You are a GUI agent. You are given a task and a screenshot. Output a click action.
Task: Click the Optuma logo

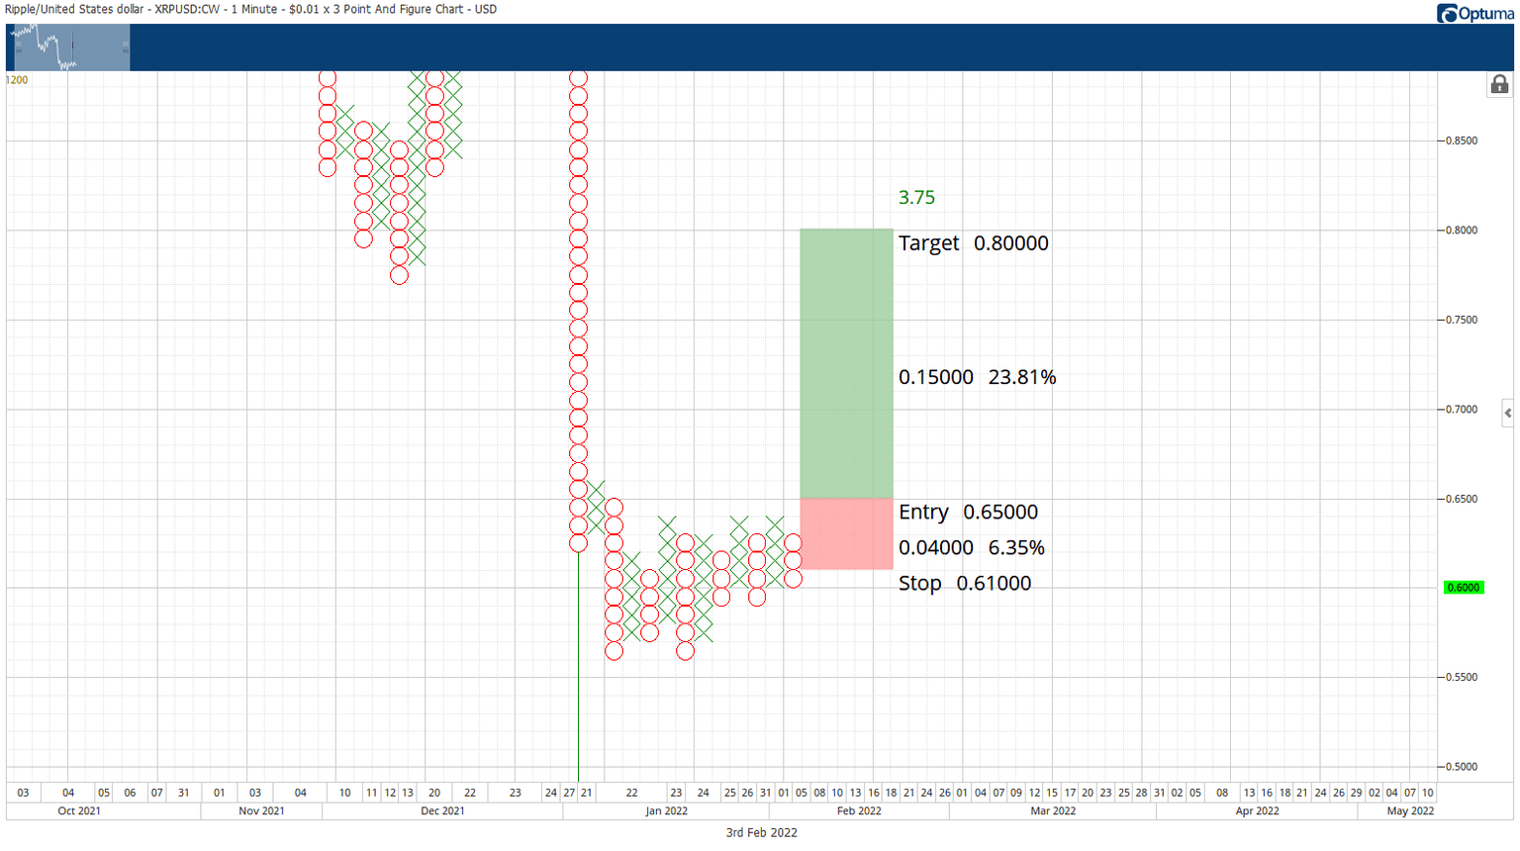(1474, 13)
